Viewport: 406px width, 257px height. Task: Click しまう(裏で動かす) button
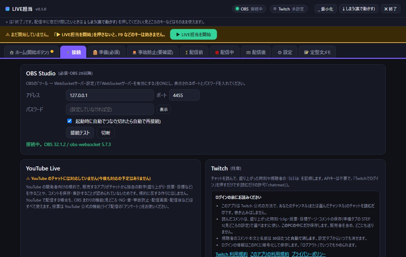tap(359, 9)
